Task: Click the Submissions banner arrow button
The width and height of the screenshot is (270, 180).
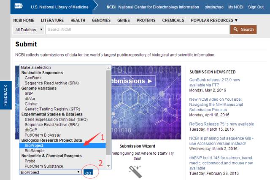Action: pyautogui.click(x=131, y=81)
